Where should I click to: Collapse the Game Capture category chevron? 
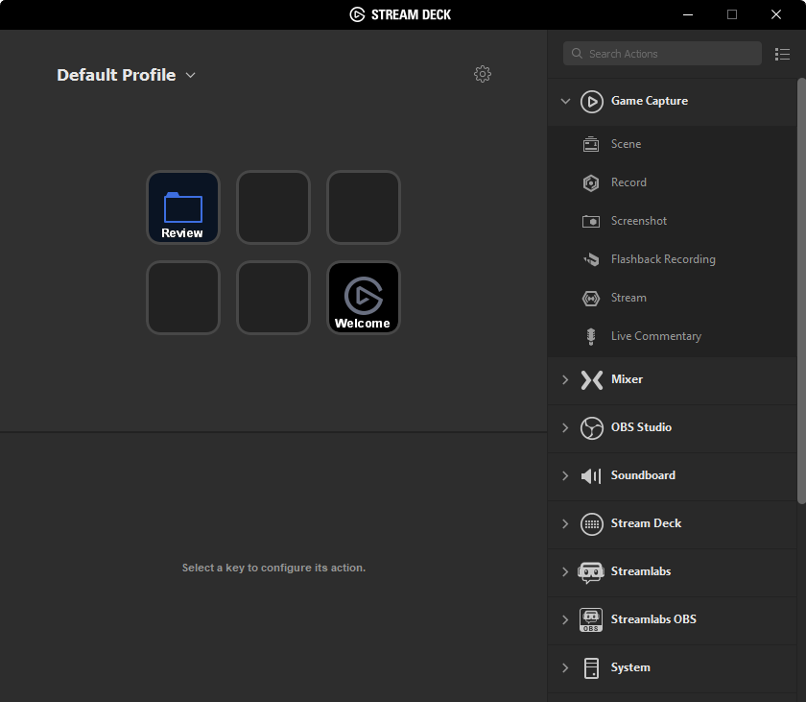coord(565,101)
